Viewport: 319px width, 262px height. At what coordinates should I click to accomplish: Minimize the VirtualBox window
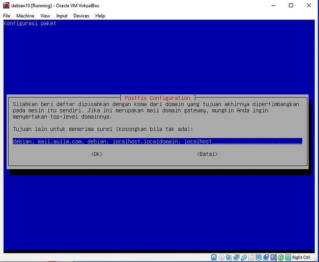click(273, 5)
